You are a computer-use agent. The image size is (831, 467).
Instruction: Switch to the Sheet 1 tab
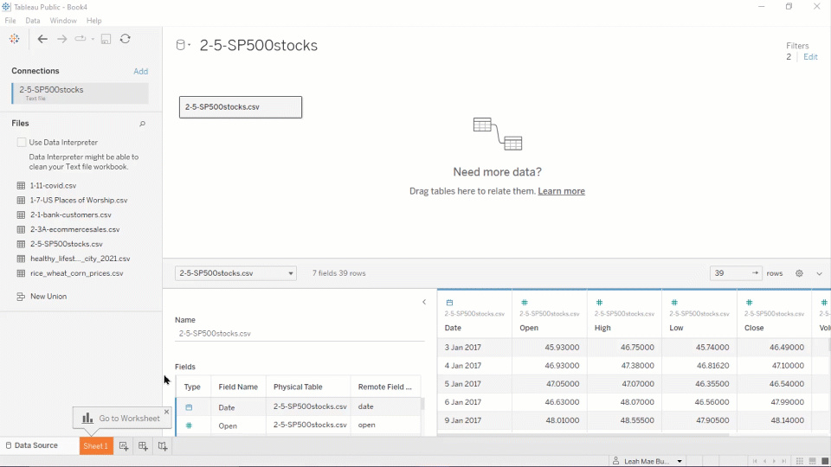click(96, 446)
